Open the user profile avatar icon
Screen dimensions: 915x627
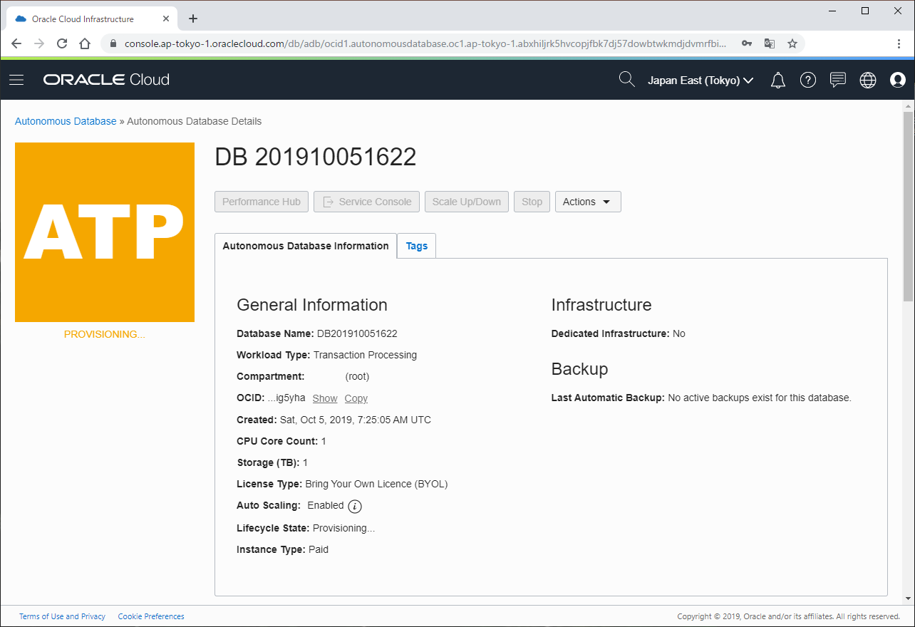pyautogui.click(x=898, y=80)
